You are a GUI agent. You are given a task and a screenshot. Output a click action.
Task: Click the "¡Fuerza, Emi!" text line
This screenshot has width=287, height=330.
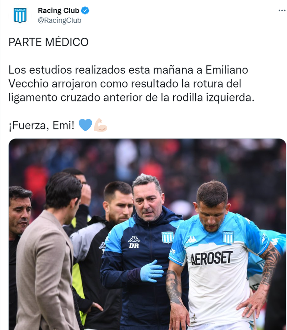pos(41,125)
